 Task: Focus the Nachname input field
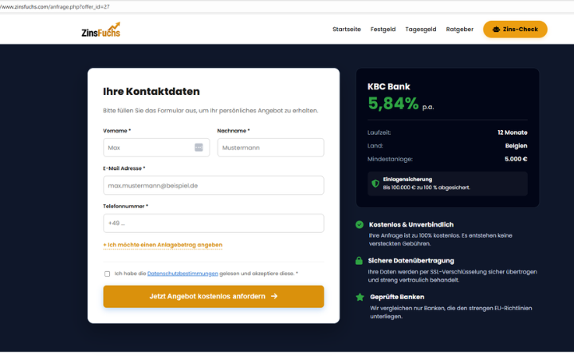click(270, 148)
